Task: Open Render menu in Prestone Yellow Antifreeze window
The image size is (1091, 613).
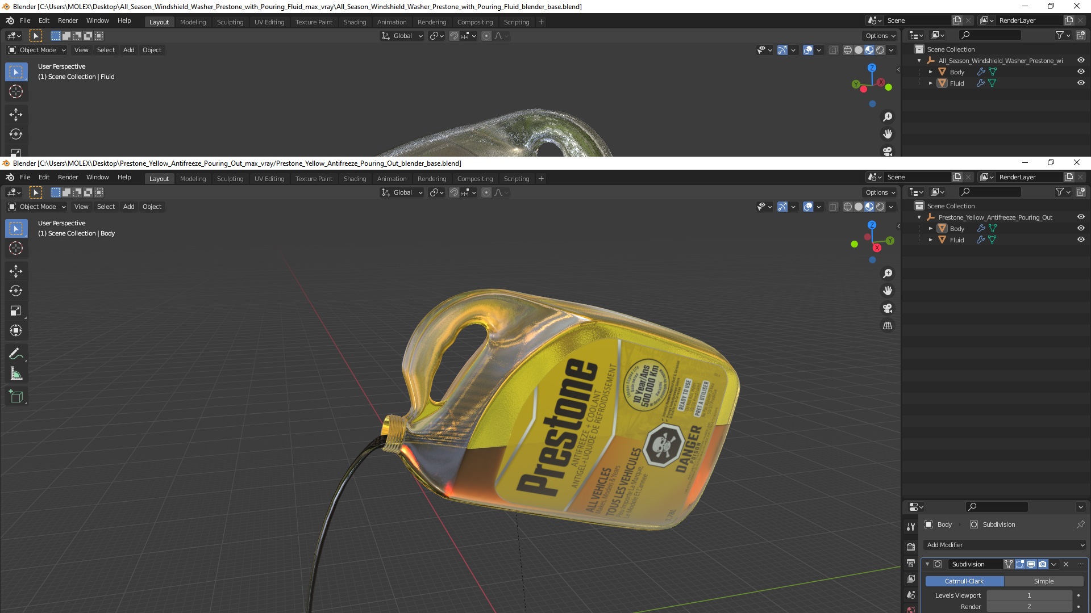Action: click(x=68, y=177)
